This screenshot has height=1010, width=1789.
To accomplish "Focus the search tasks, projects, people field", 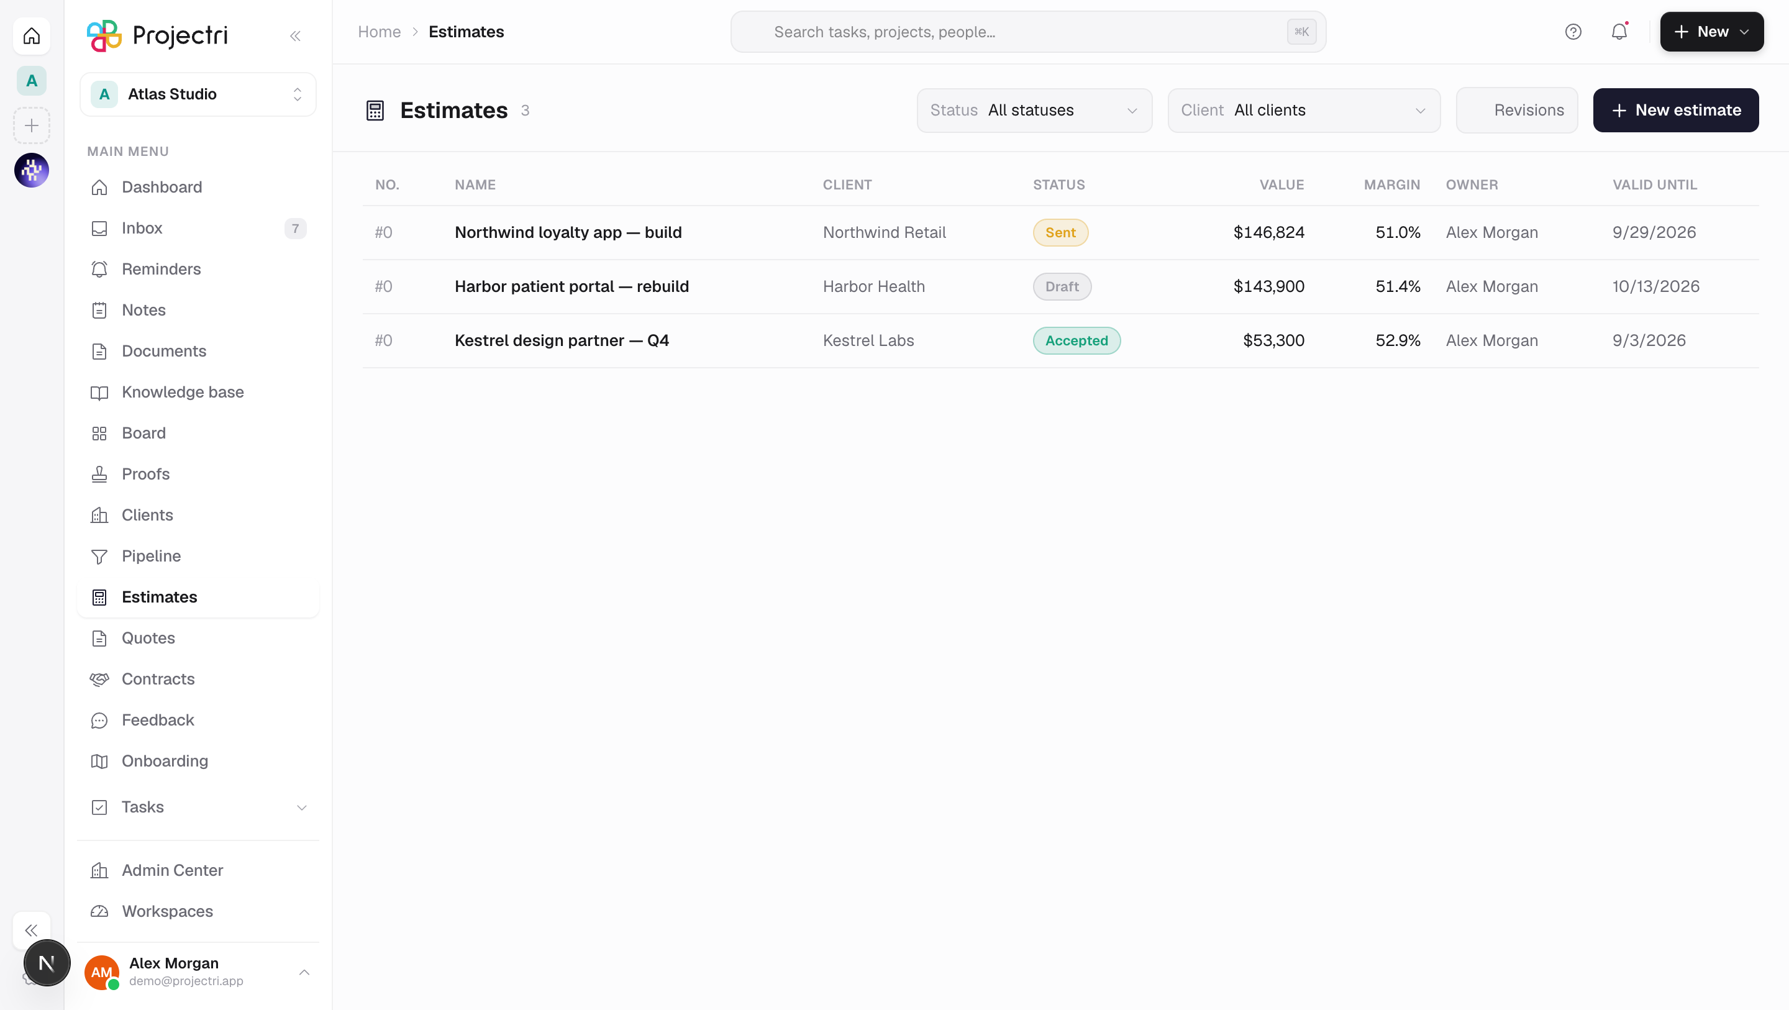I will (x=1028, y=32).
